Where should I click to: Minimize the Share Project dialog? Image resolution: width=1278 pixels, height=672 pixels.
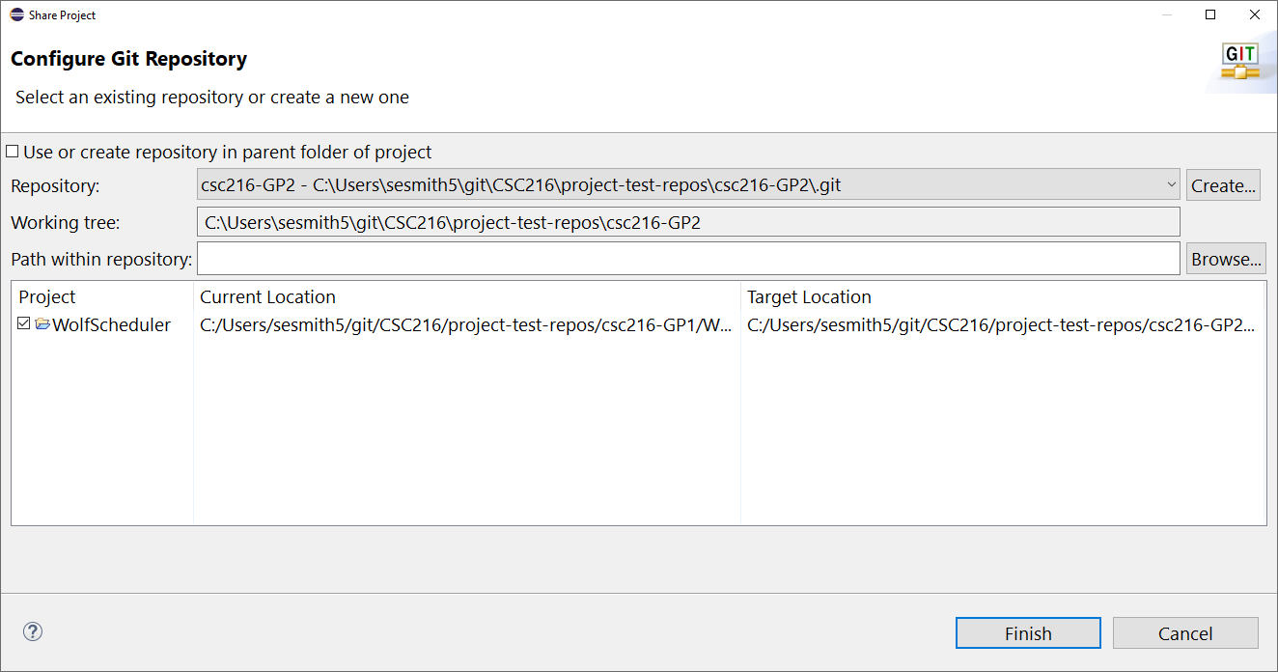click(1167, 14)
